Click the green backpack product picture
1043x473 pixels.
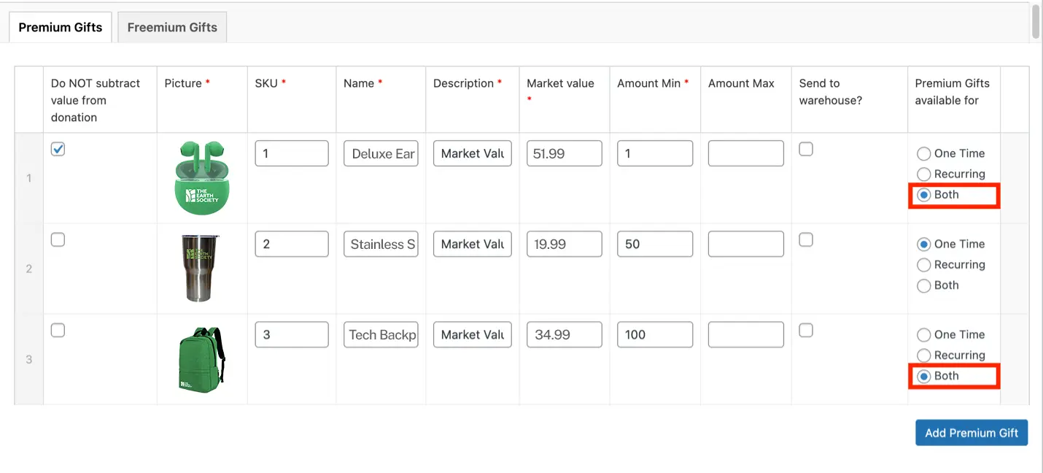click(x=201, y=359)
